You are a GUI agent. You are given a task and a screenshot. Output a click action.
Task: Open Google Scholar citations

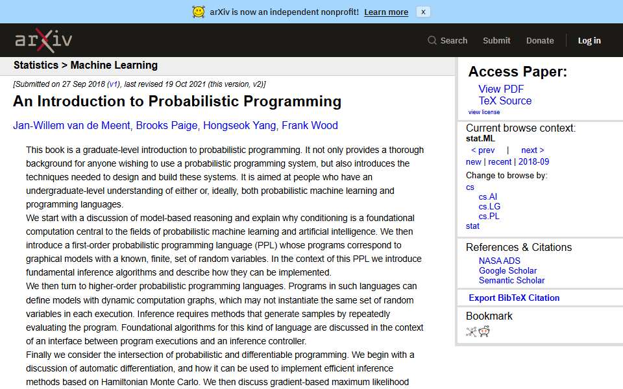[507, 271]
